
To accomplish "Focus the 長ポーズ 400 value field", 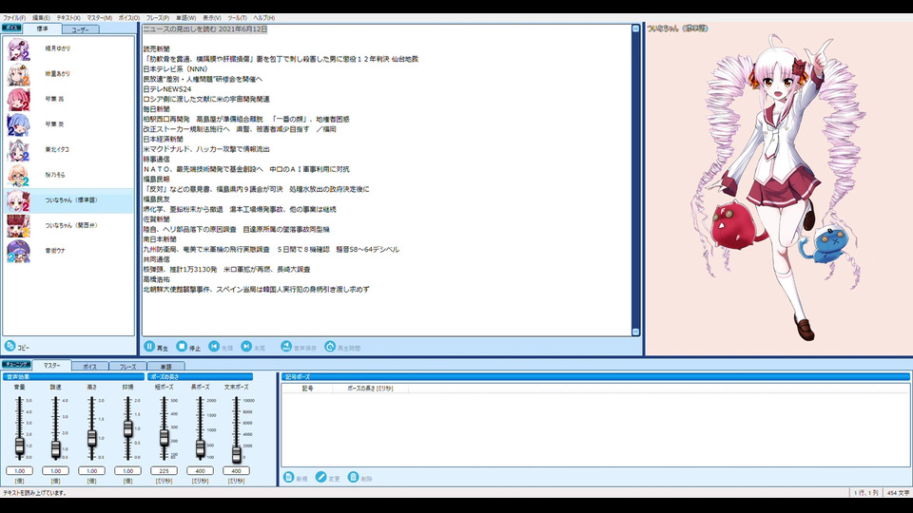I will click(201, 470).
